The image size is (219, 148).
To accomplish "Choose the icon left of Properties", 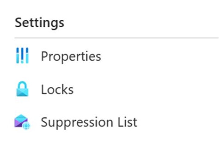I will click(22, 56).
